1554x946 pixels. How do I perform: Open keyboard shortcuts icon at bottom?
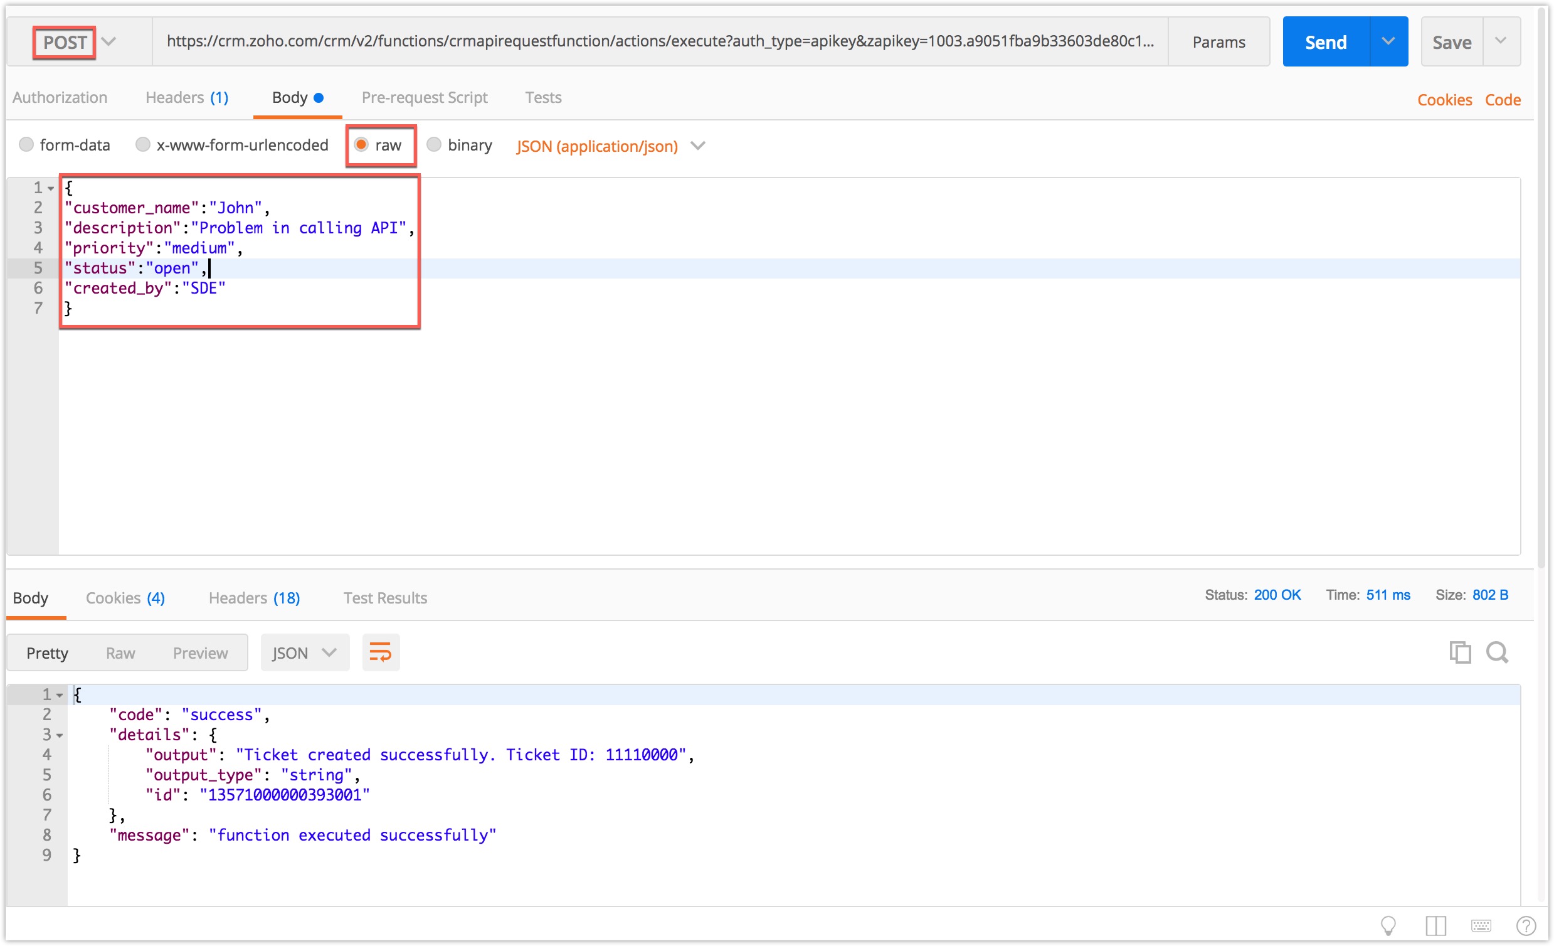click(x=1481, y=926)
